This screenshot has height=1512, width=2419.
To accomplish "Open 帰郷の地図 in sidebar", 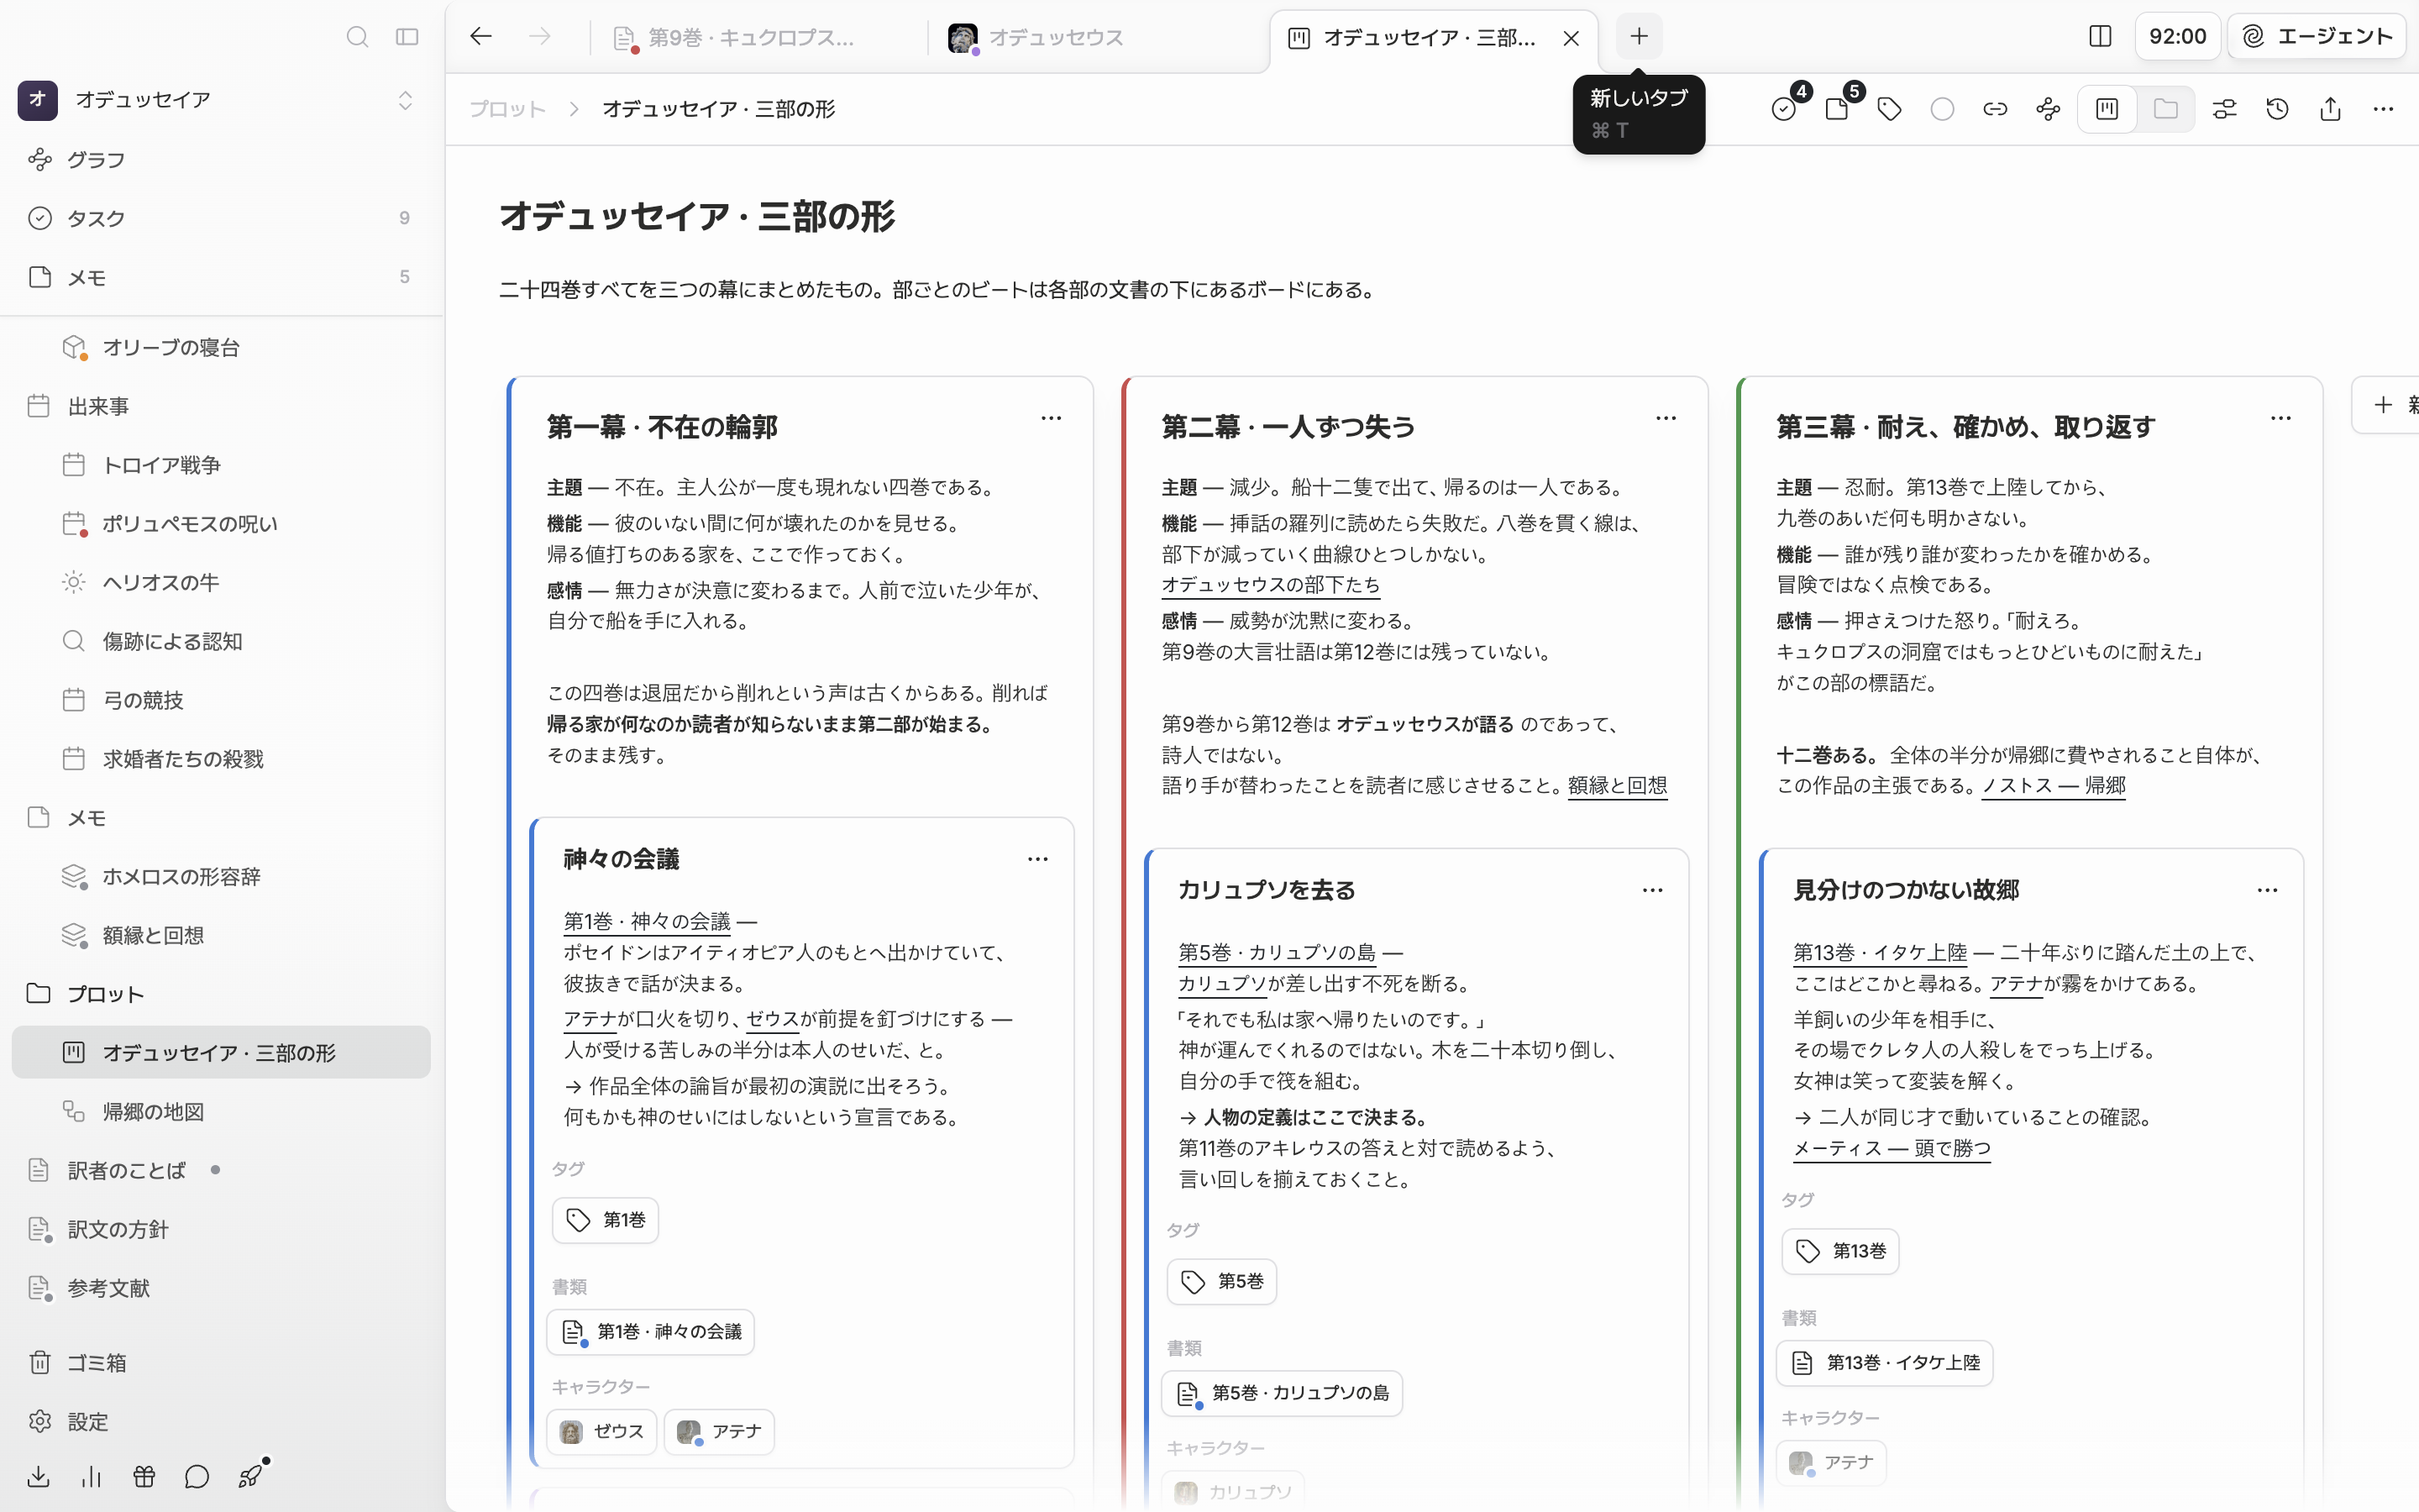I will coord(221,1111).
